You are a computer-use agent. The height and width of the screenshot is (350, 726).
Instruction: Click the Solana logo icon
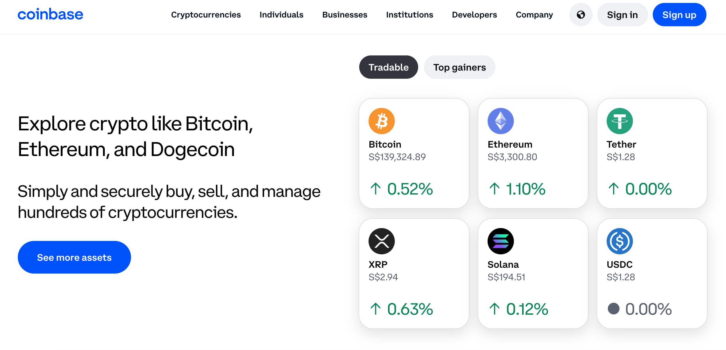pos(501,241)
